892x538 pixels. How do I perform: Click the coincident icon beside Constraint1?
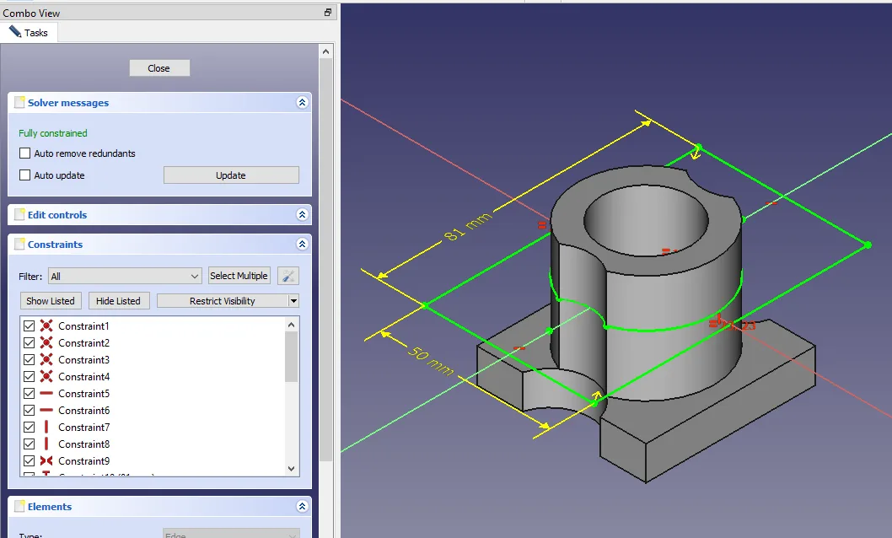[46, 326]
